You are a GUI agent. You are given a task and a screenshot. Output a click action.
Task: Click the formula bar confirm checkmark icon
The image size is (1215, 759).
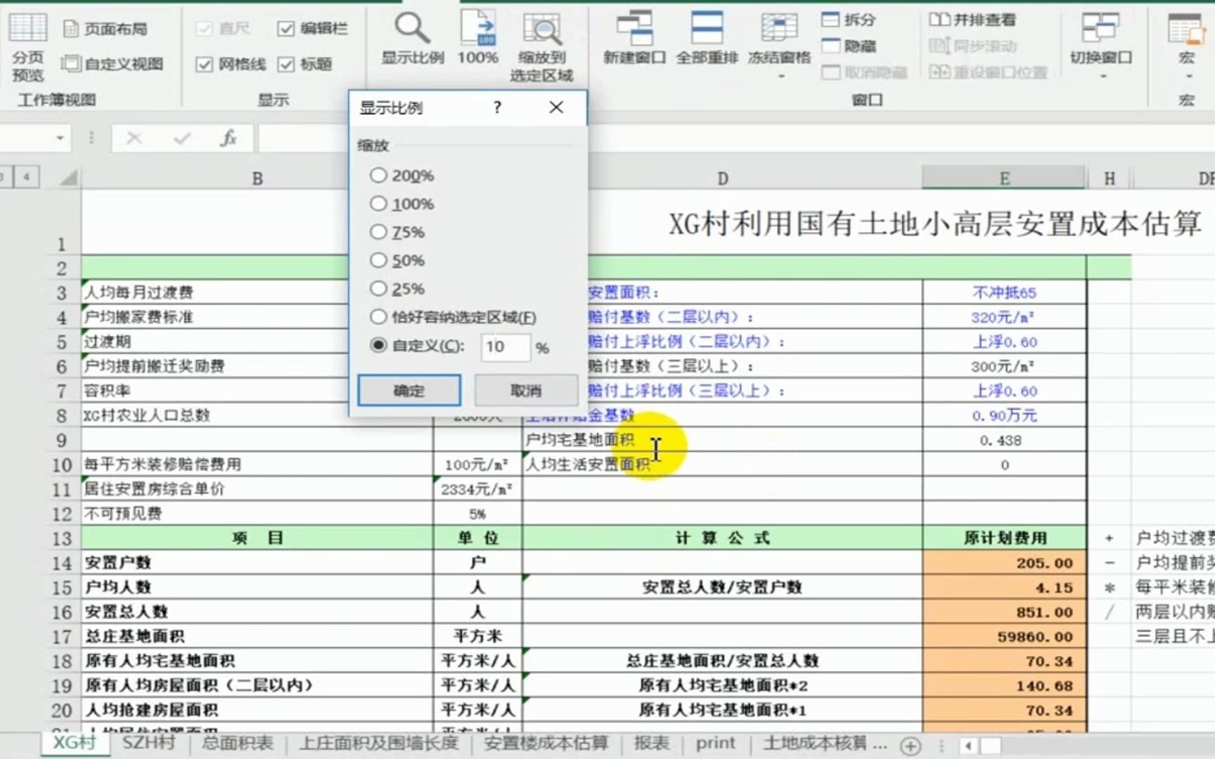click(182, 138)
